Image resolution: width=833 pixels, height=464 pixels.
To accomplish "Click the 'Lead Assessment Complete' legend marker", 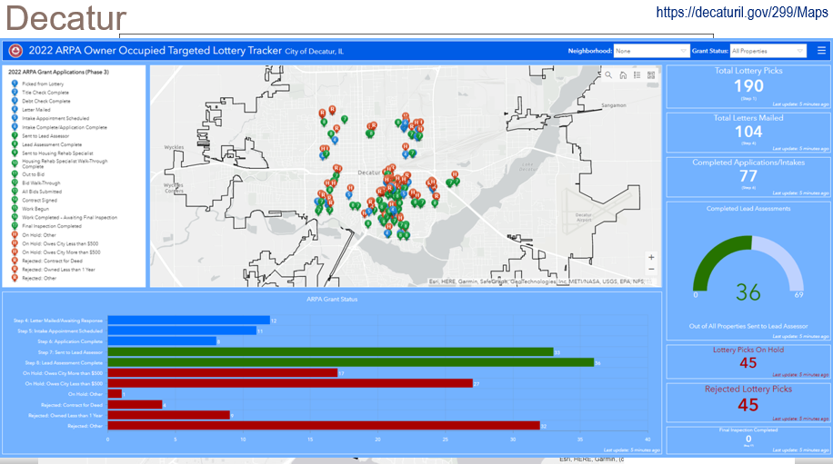I will 15,144.
